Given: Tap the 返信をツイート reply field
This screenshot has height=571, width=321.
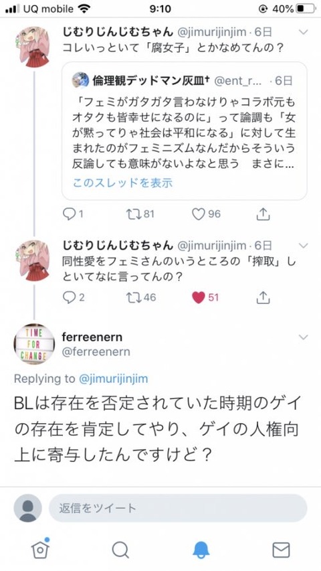Looking at the screenshot, I should (178, 508).
